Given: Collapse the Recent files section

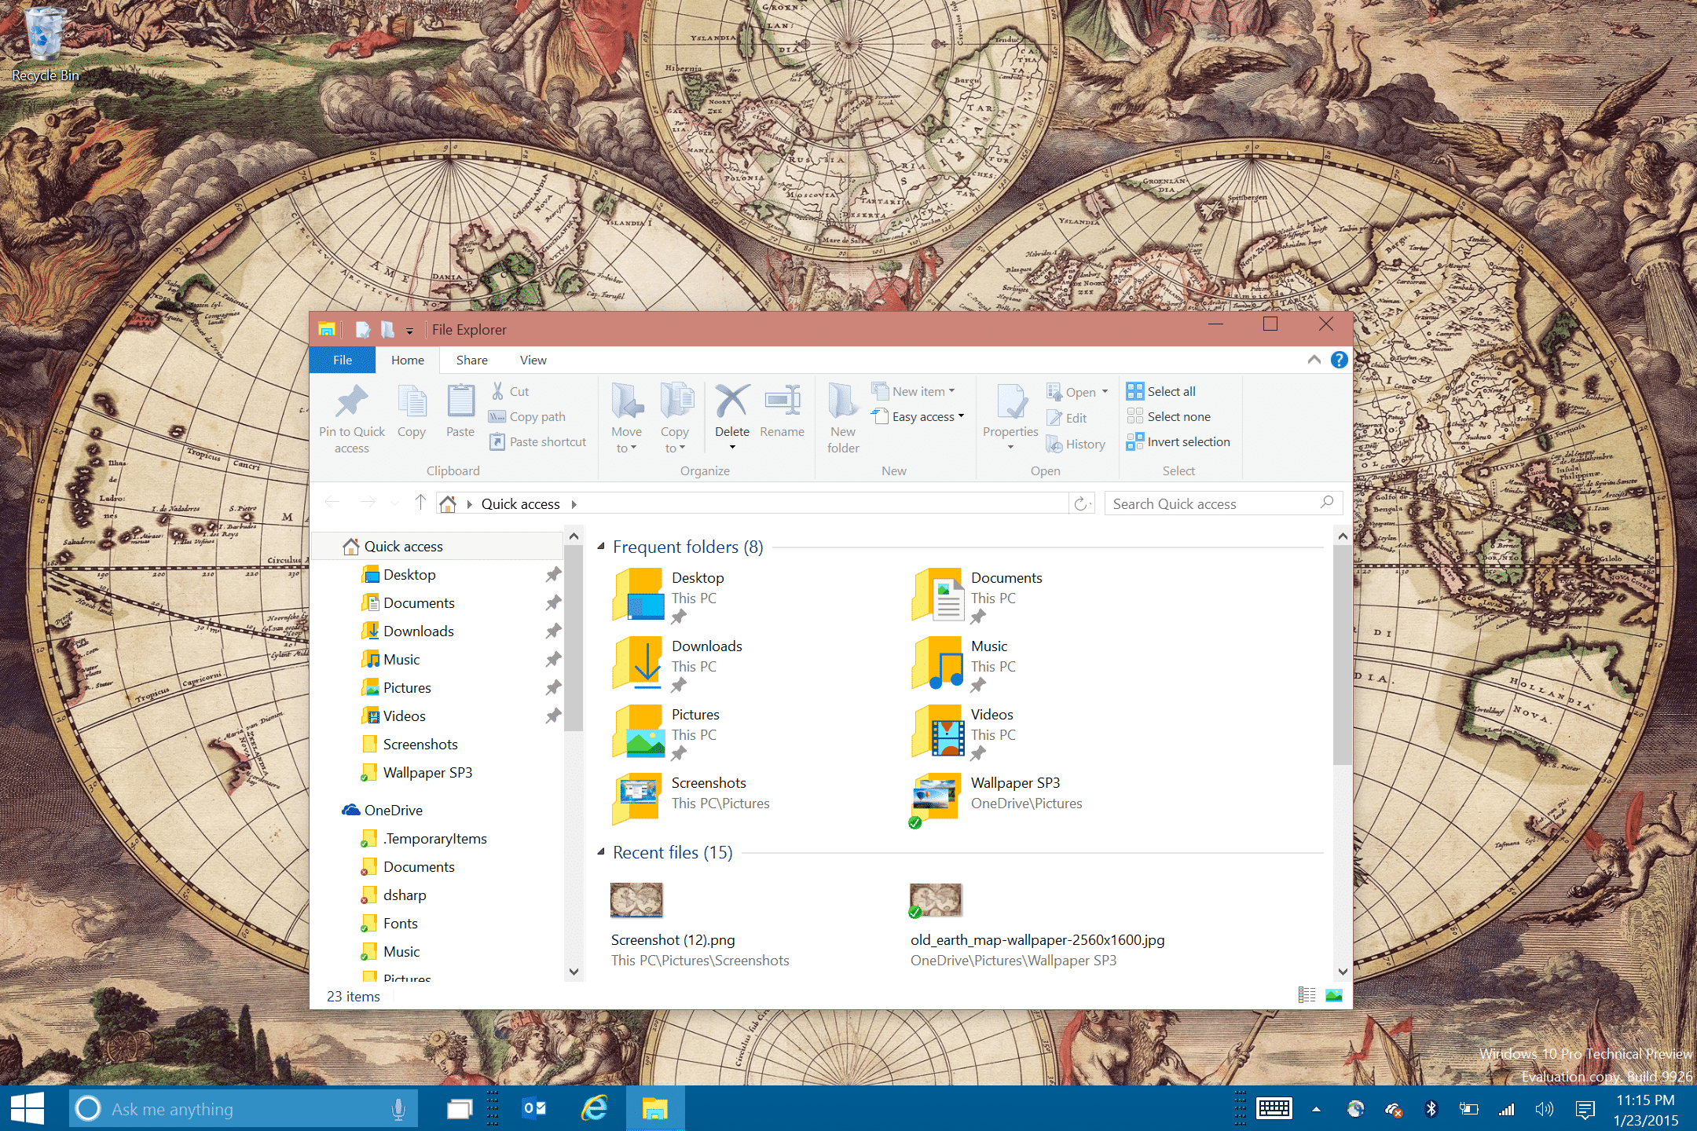Looking at the screenshot, I should (x=601, y=851).
